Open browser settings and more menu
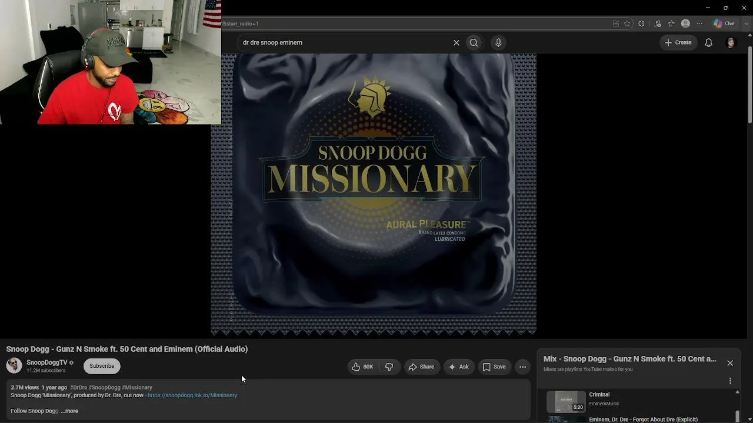The height and width of the screenshot is (423, 753). pyautogui.click(x=699, y=23)
